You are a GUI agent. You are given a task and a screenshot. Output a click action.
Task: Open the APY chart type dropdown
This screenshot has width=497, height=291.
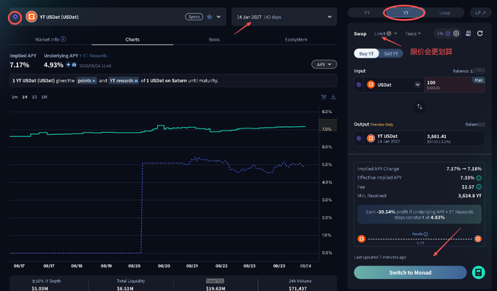(x=324, y=64)
